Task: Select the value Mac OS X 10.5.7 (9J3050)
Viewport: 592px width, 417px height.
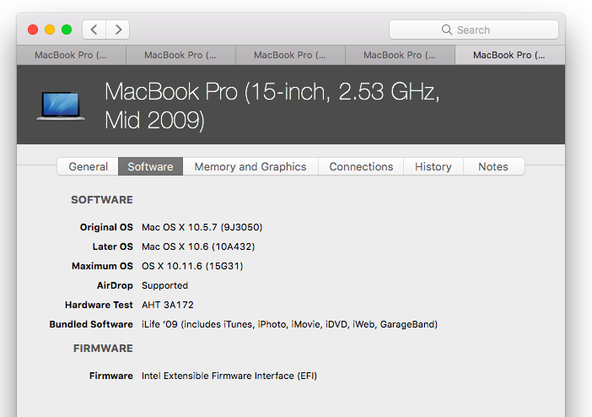Action: click(202, 227)
